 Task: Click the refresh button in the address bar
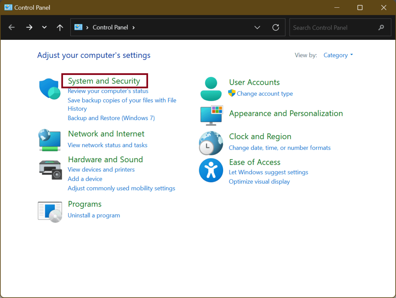276,27
